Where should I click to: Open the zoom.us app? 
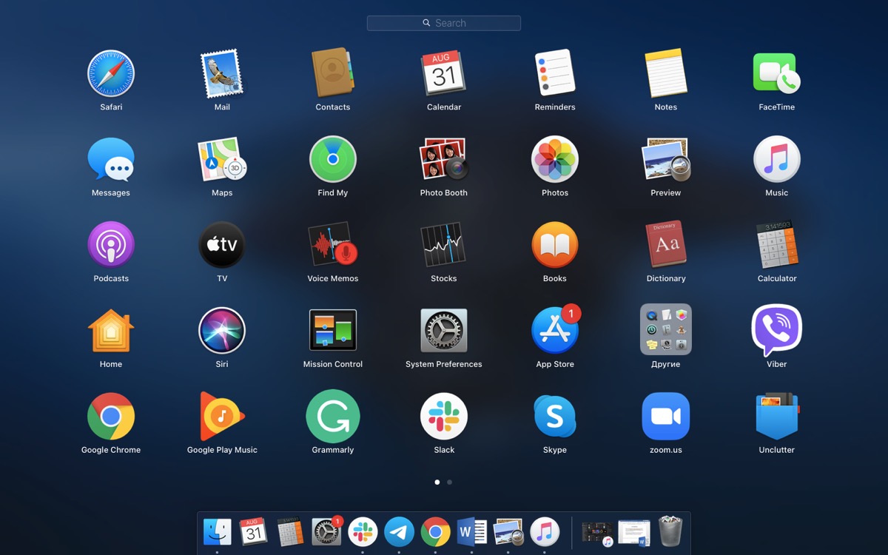(x=666, y=417)
